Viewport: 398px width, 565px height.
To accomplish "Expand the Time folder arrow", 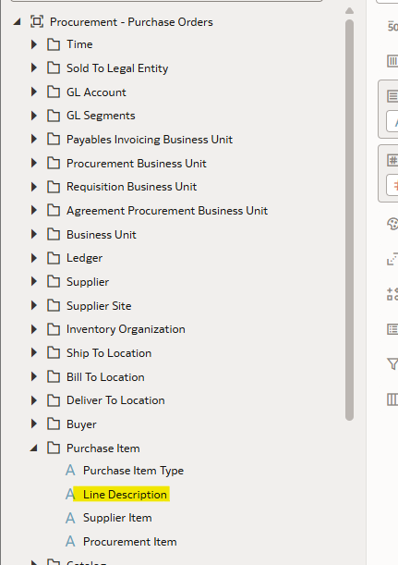I will 34,44.
